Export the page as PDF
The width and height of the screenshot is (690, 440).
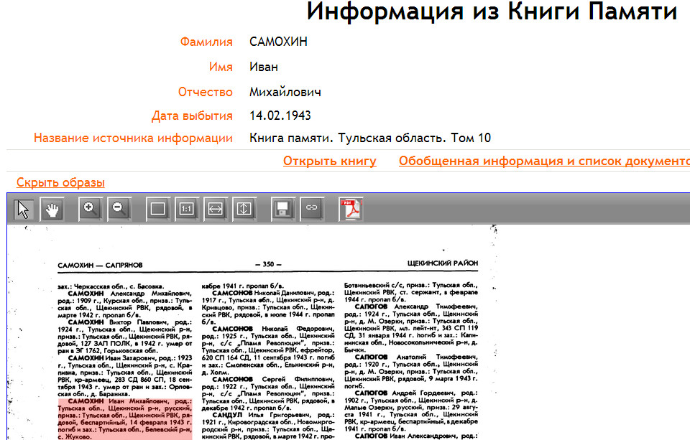click(x=351, y=209)
